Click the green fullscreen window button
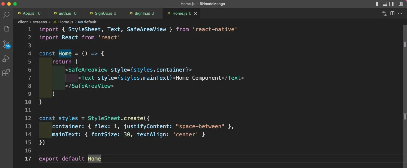This screenshot has height=168, width=407. coord(15,4)
